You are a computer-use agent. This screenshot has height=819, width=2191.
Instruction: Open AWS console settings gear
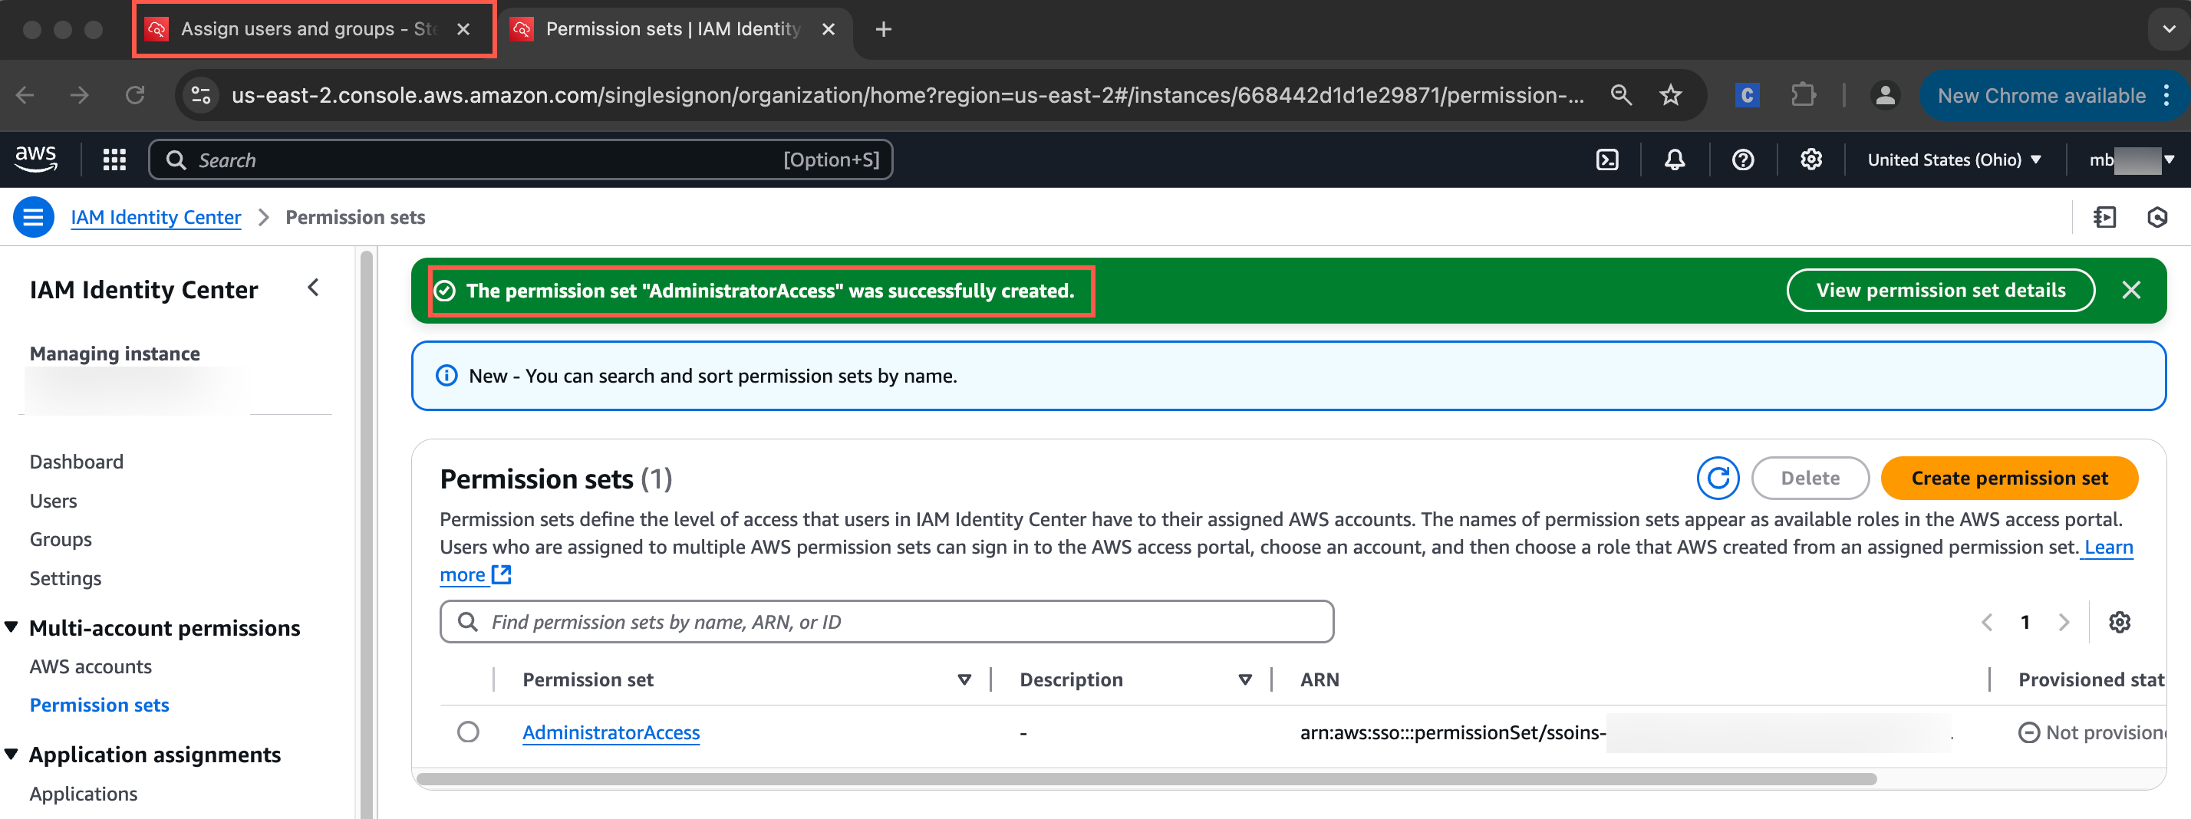click(x=1810, y=160)
